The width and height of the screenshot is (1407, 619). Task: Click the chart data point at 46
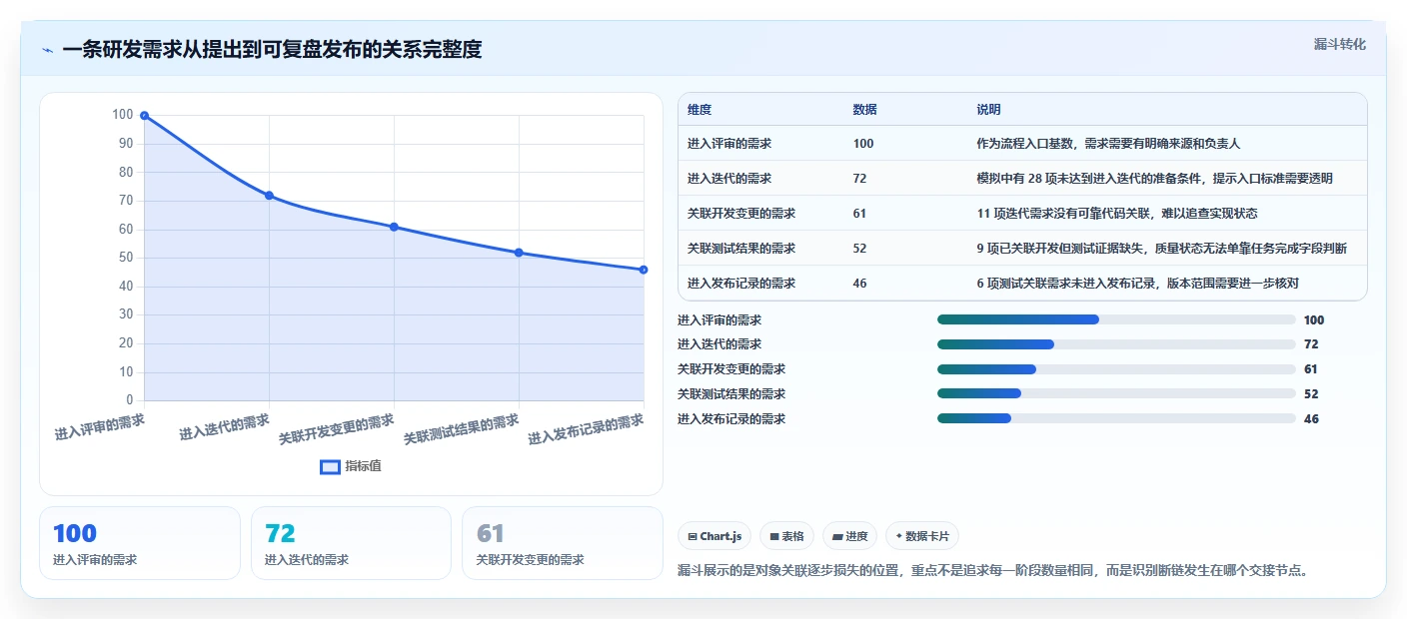[x=644, y=270]
